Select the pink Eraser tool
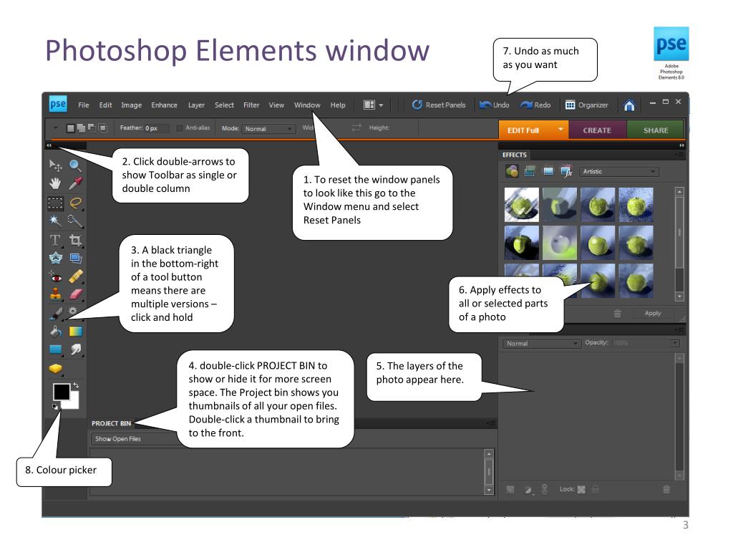 [75, 294]
